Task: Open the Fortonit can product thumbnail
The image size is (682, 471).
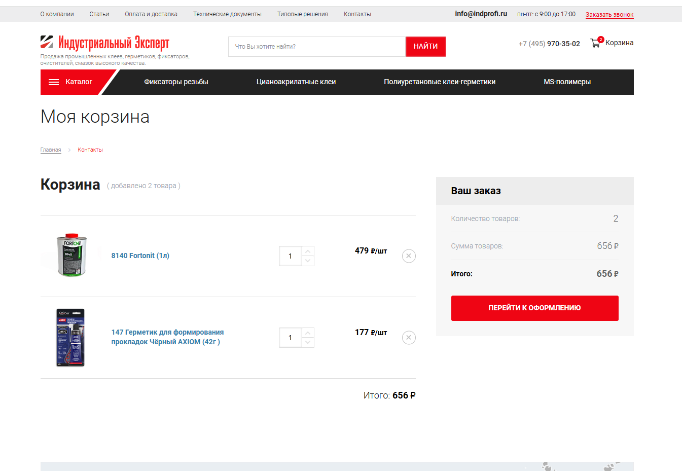Action: (71, 255)
